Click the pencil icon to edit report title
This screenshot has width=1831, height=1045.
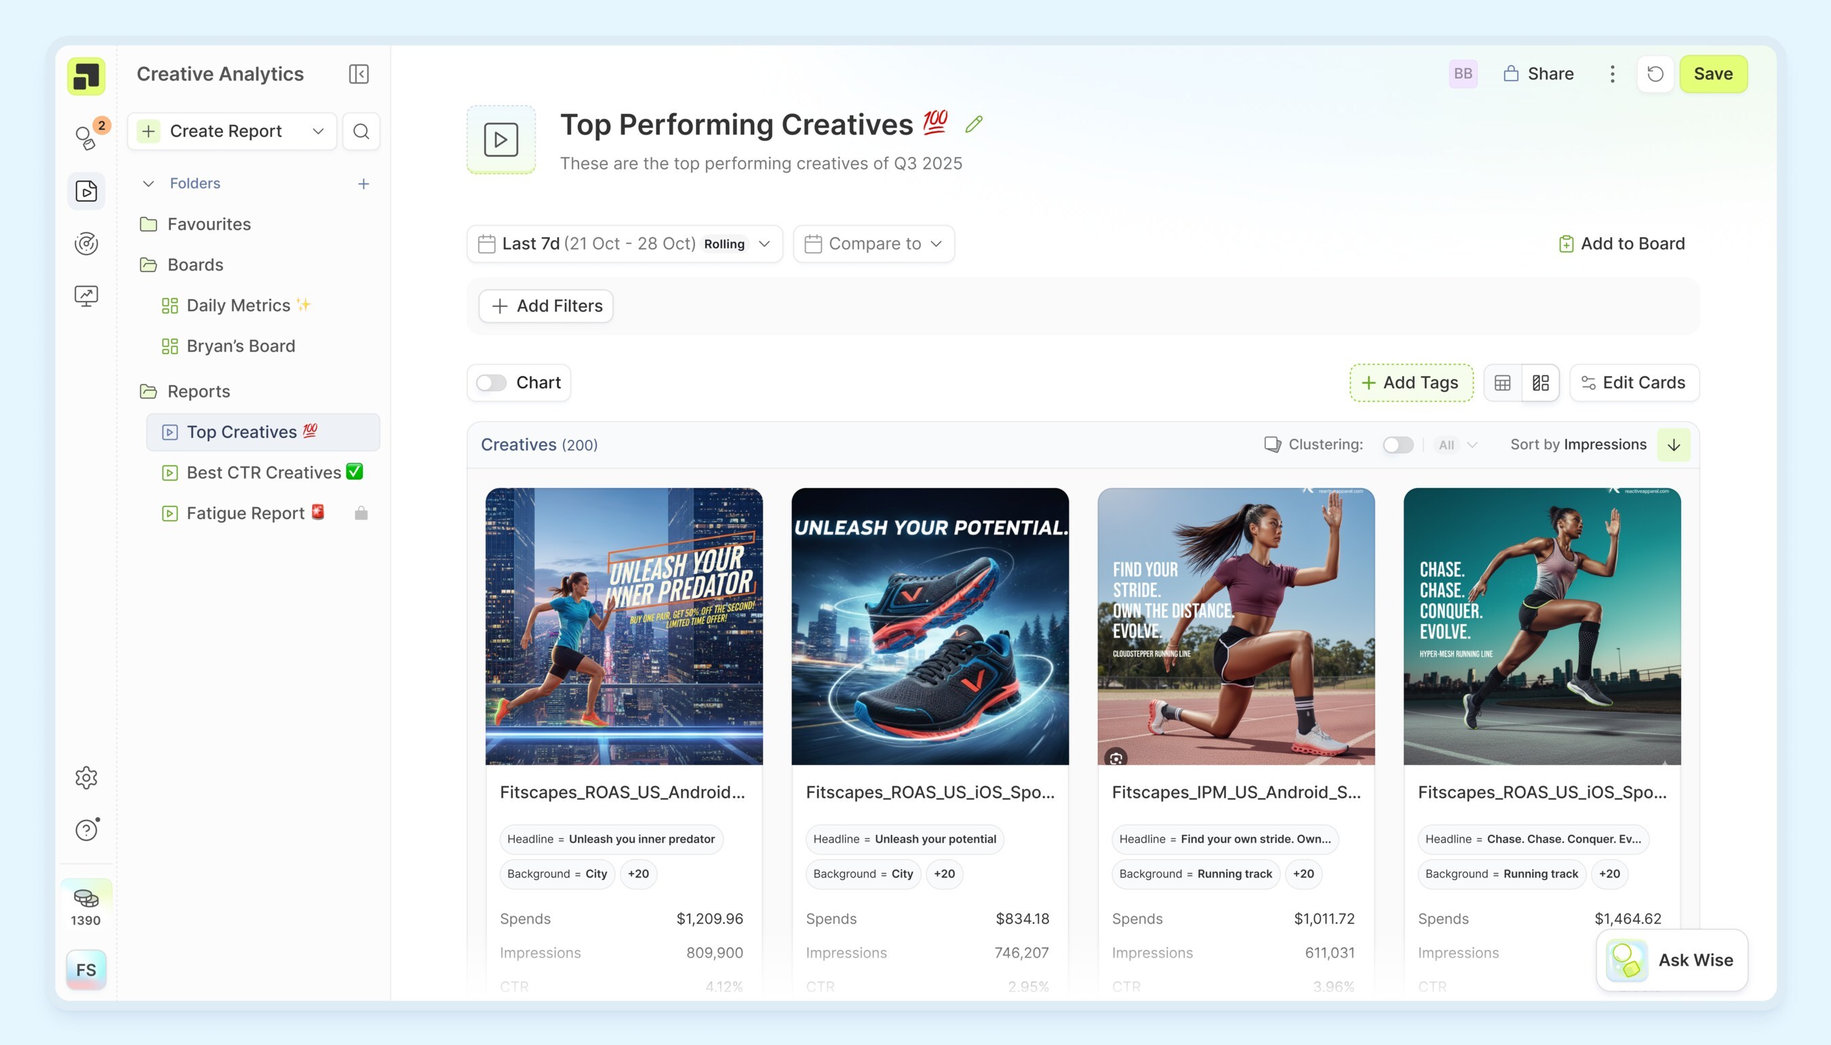[974, 124]
